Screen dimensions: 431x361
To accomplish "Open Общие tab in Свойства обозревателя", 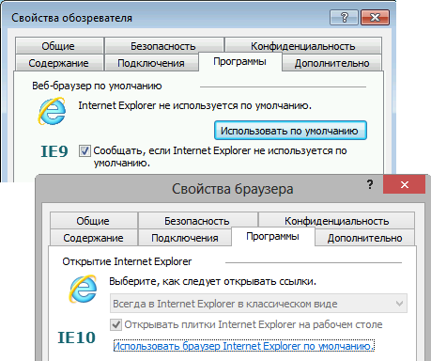I will (x=59, y=46).
